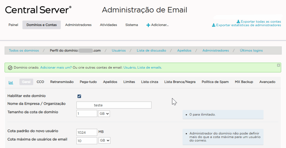Select the Lista Branca/Negra tab
This screenshot has width=286, height=148.
(x=180, y=82)
